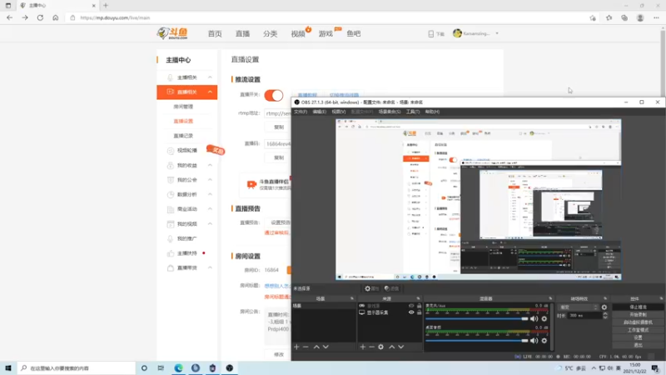Open OBS 编辑(E) menu
The width and height of the screenshot is (666, 375).
click(x=320, y=112)
